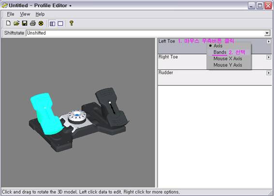Select Mouse X Axis option
The width and height of the screenshot is (274, 196).
(228, 58)
